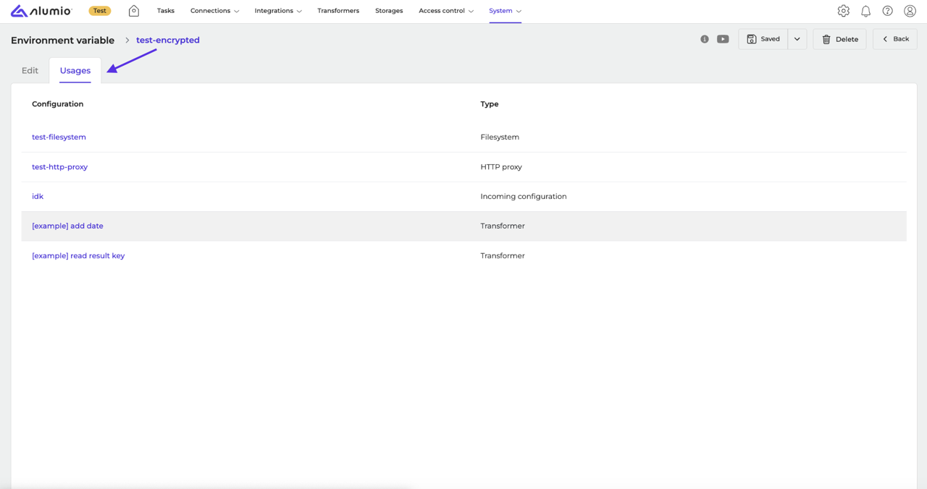Image resolution: width=927 pixels, height=489 pixels.
Task: Click the Delete button
Action: (839, 39)
